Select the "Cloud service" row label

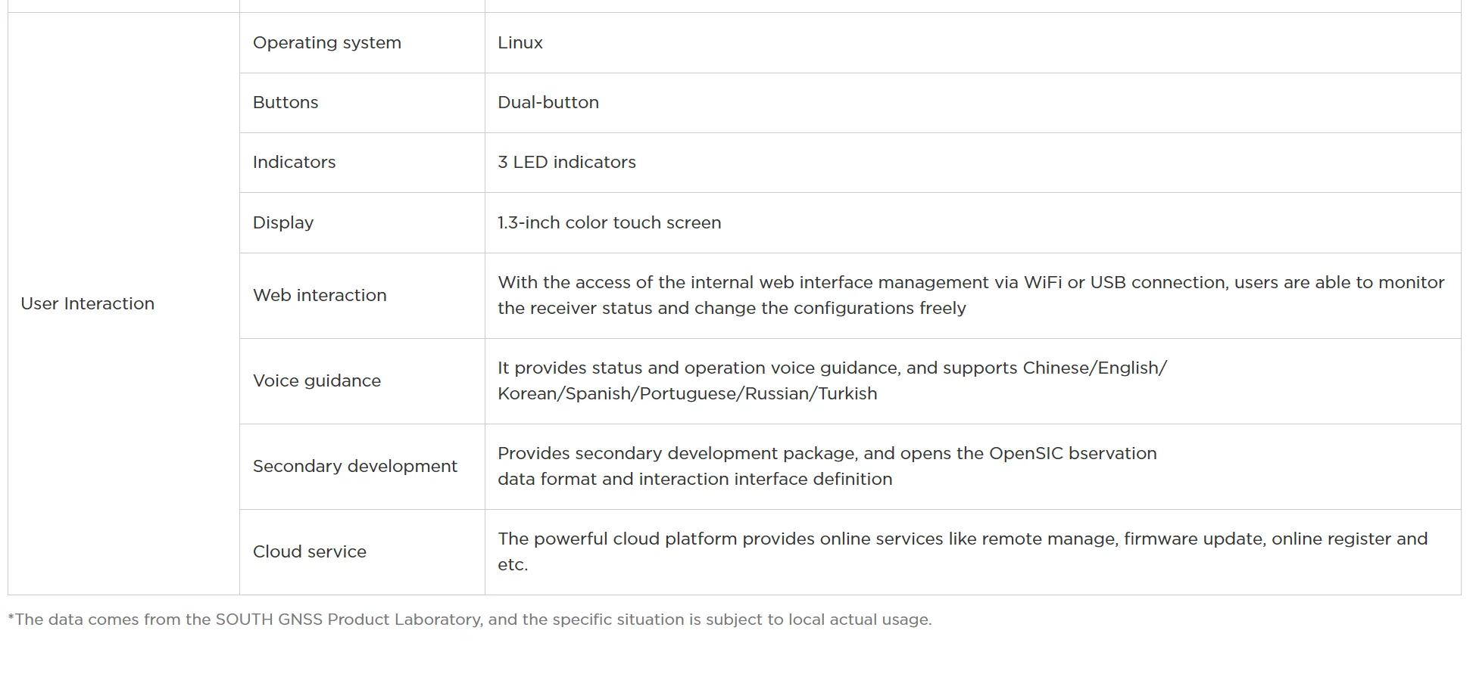pos(309,551)
